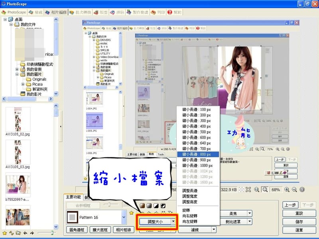Open image info with the (i) icon
The image size is (319, 239).
tap(302, 190)
